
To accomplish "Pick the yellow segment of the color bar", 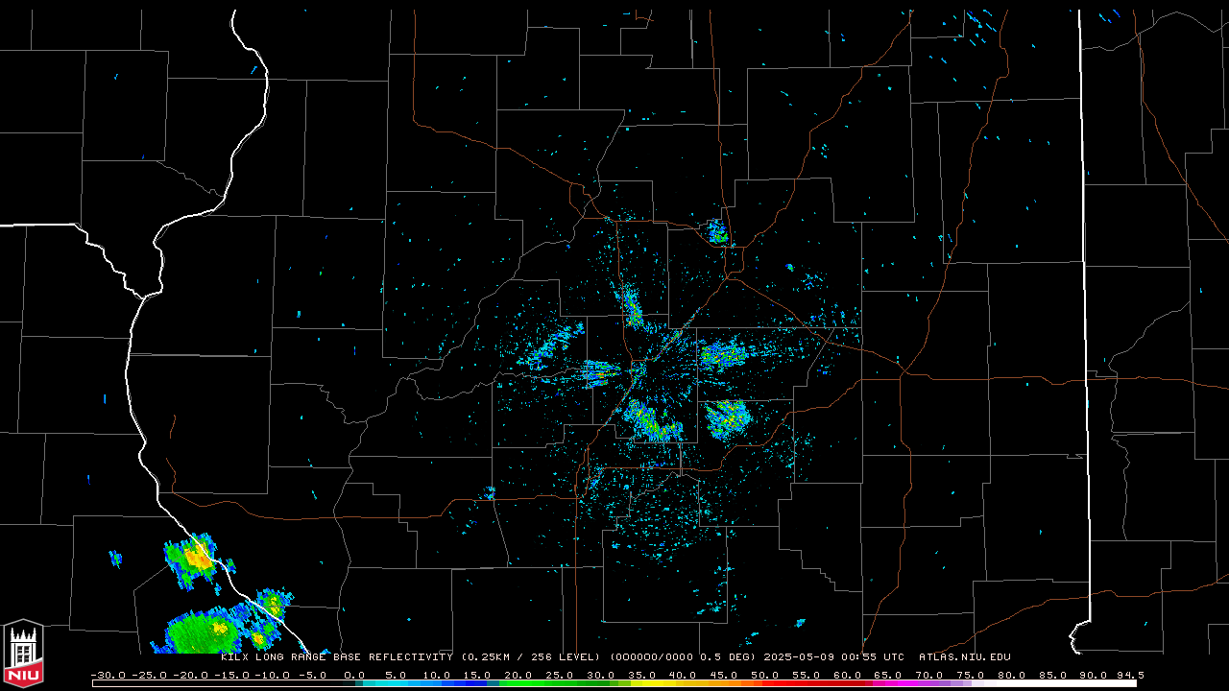I will [653, 683].
